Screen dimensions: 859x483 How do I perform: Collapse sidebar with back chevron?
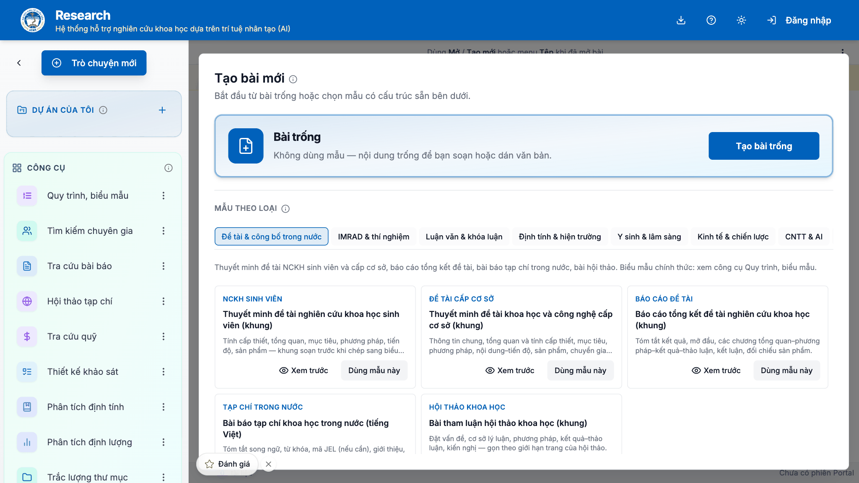coord(19,63)
